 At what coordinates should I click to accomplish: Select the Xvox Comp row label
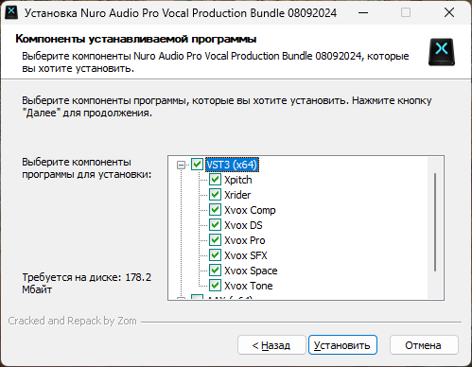pyautogui.click(x=250, y=210)
